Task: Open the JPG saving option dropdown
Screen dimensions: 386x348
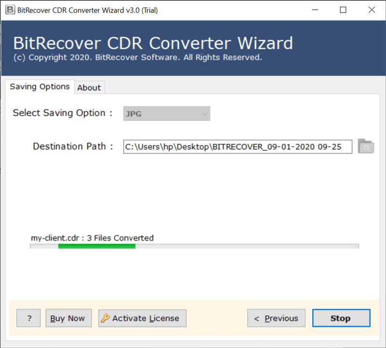Action: [x=166, y=114]
